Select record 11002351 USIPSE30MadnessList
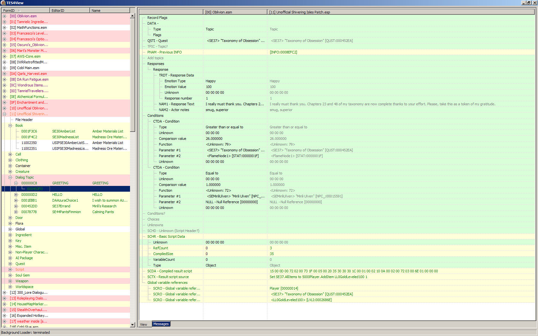This screenshot has height=336, width=538. pos(66,148)
